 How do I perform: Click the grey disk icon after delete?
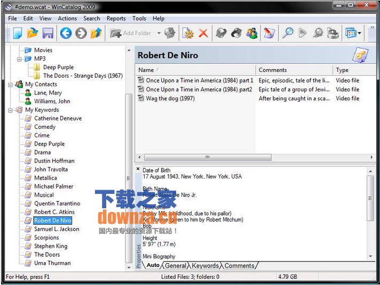click(x=221, y=33)
